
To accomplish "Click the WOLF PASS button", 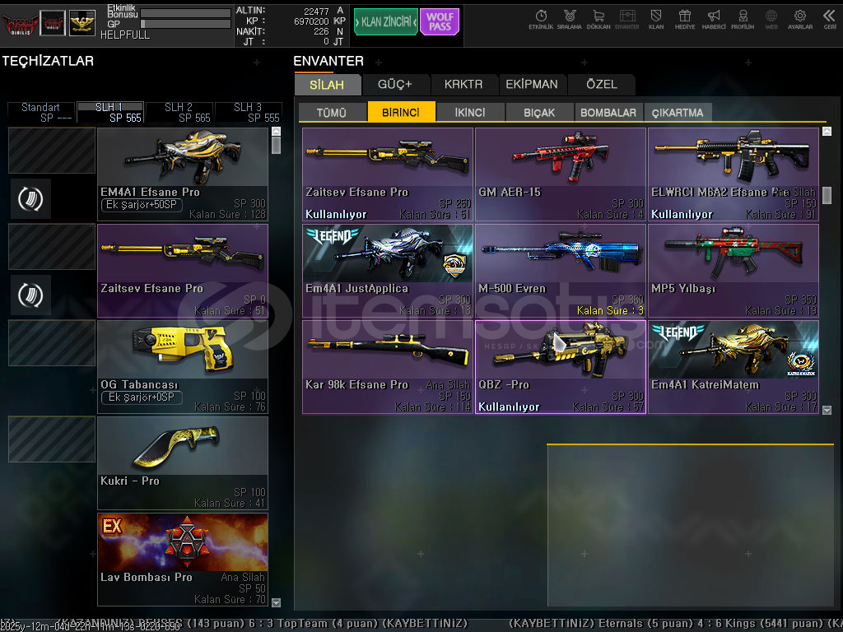I will [x=440, y=22].
